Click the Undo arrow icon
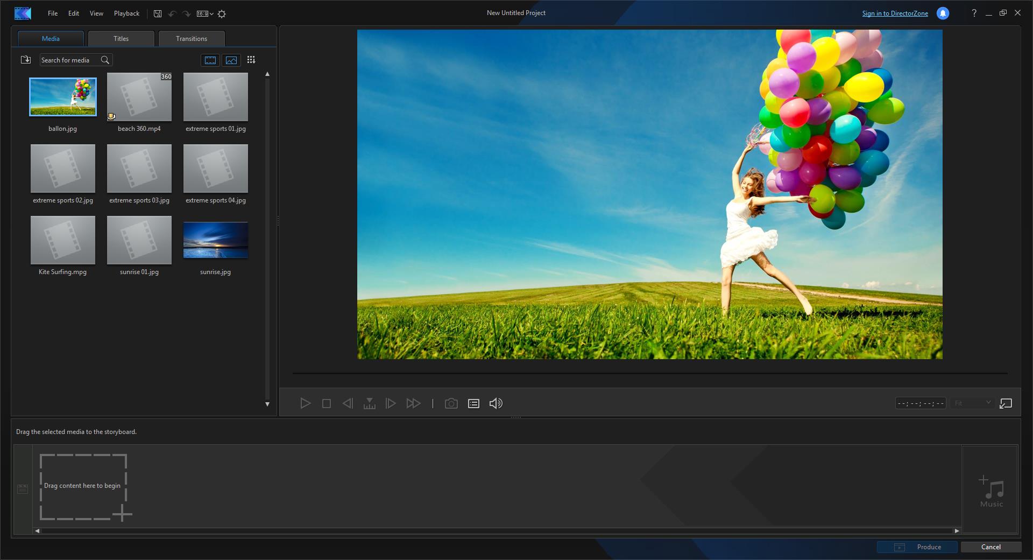 tap(172, 13)
